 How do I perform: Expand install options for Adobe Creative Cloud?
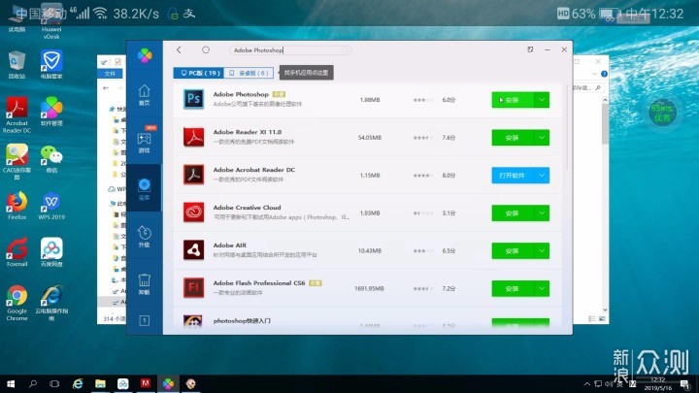point(542,213)
